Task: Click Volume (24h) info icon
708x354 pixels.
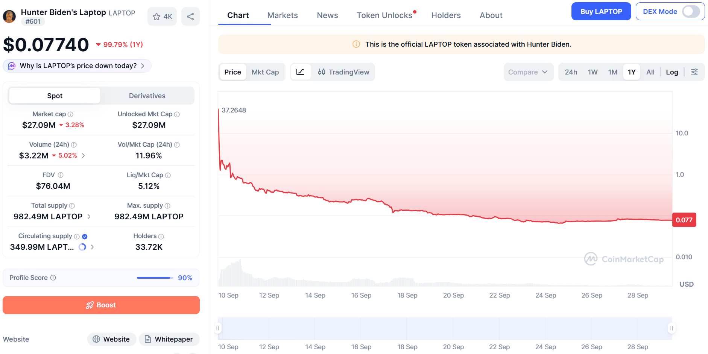Action: tap(74, 145)
